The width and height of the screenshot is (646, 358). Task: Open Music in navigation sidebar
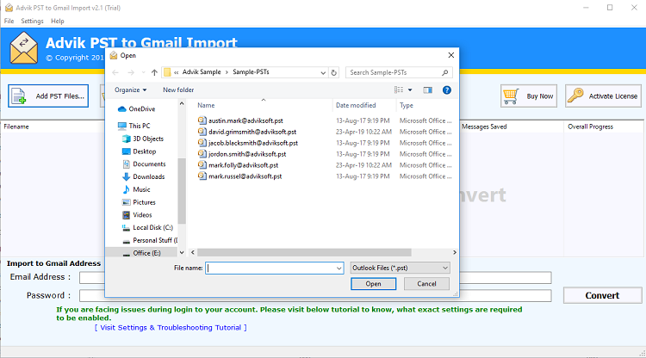(x=136, y=189)
